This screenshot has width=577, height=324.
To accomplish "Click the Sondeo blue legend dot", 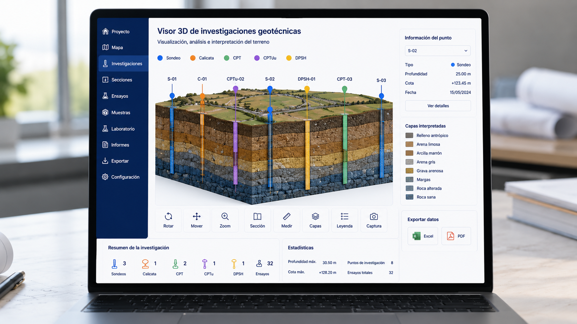I will tap(160, 58).
